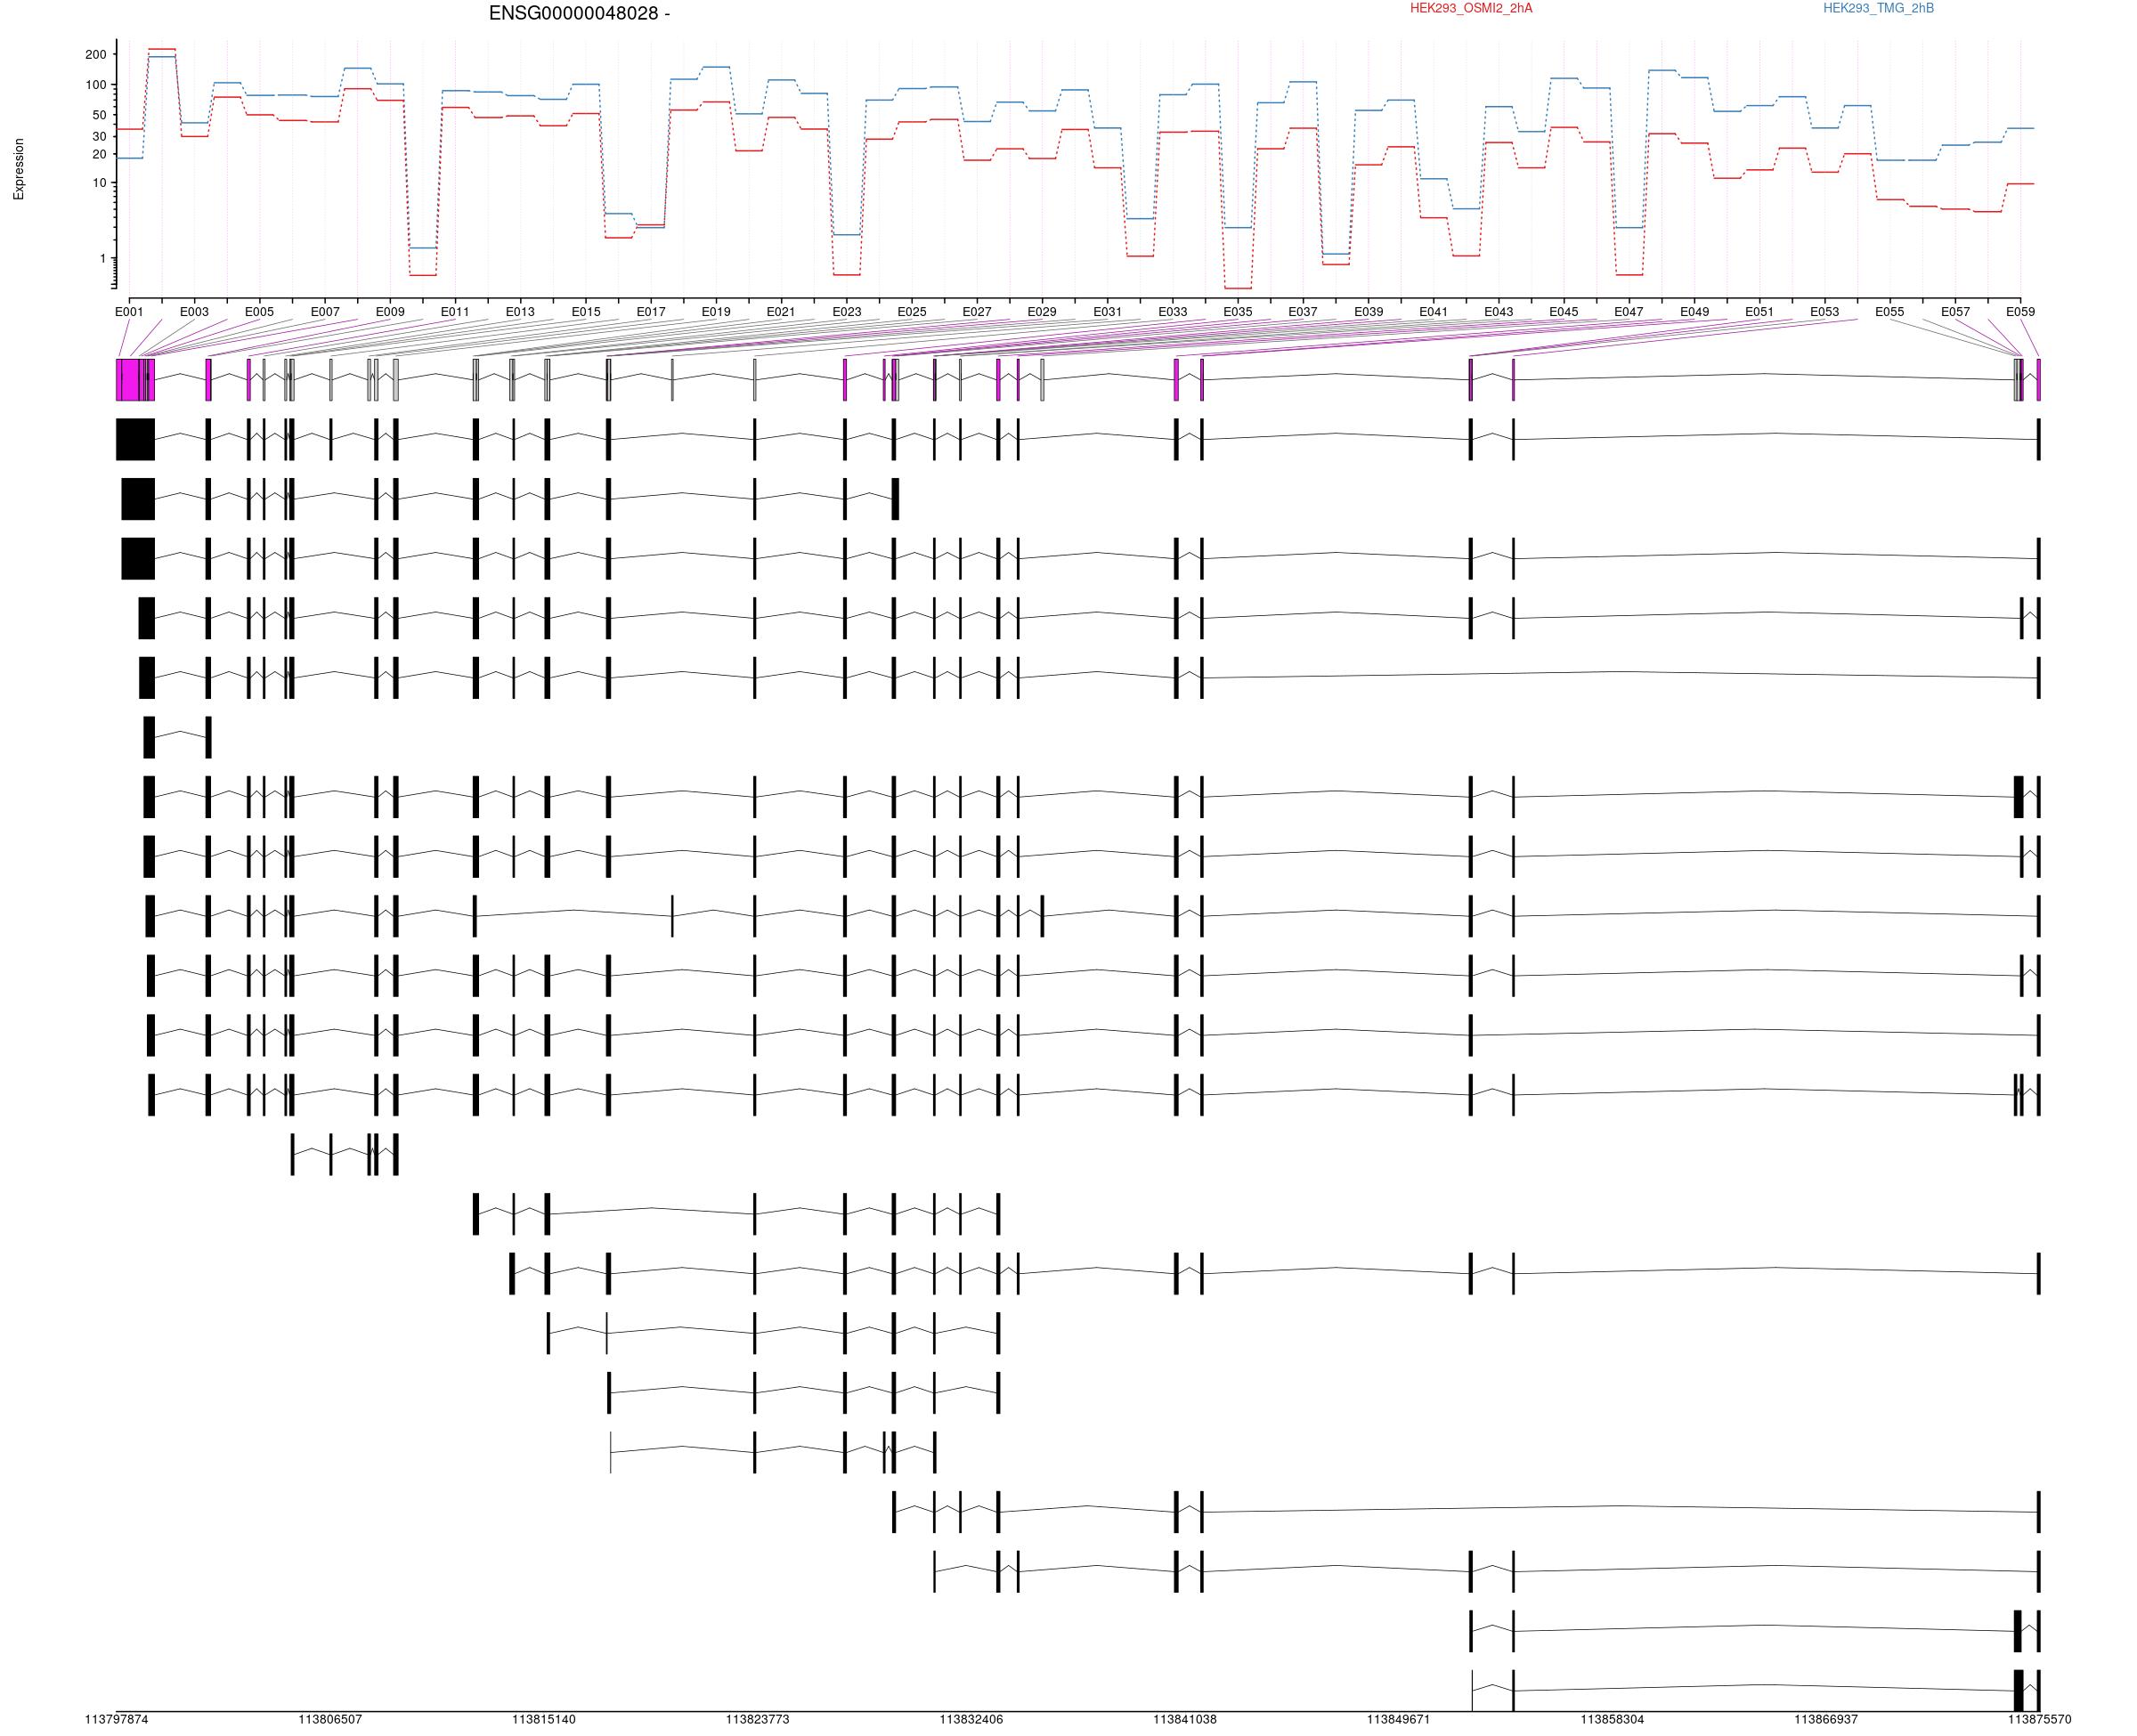This screenshot has width=2137, height=1736.
Task: Click exon label E039
Action: coord(1369,312)
